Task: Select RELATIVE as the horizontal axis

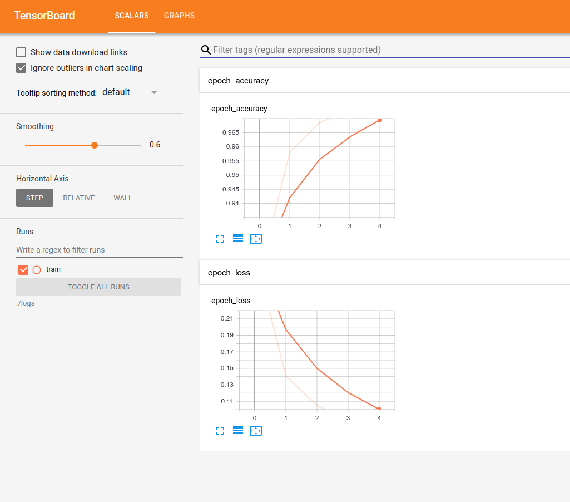Action: (x=78, y=198)
